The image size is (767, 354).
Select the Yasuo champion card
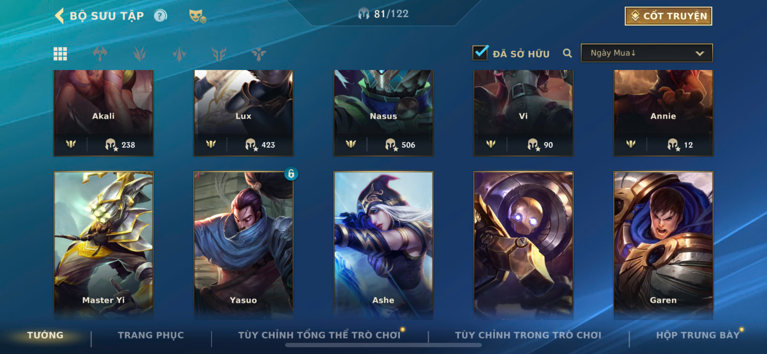click(x=243, y=245)
